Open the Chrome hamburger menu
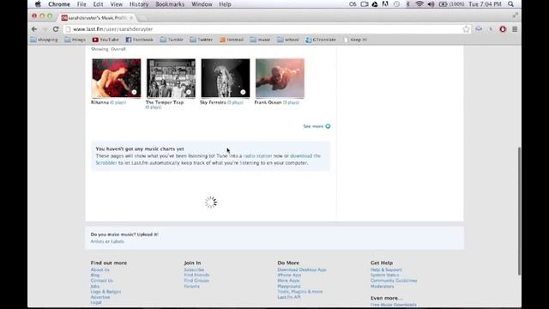Image resolution: width=549 pixels, height=309 pixels. click(515, 29)
